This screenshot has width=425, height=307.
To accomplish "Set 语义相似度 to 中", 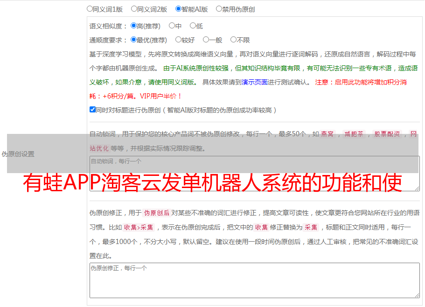I will tap(172, 26).
